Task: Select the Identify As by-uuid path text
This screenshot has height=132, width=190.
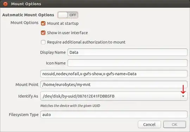Action: coord(79,96)
